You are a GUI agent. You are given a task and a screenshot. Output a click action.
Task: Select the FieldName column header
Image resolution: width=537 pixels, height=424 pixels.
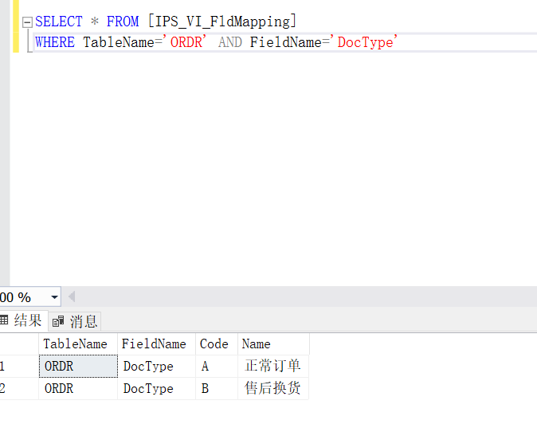156,344
